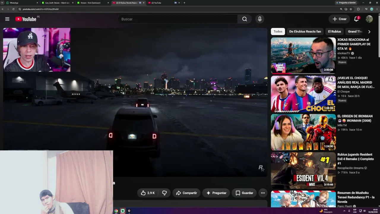
Task: Open the GTA VI reaction thumbnail
Action: point(303,55)
